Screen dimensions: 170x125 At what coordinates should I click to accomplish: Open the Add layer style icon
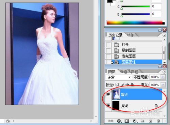(119, 121)
